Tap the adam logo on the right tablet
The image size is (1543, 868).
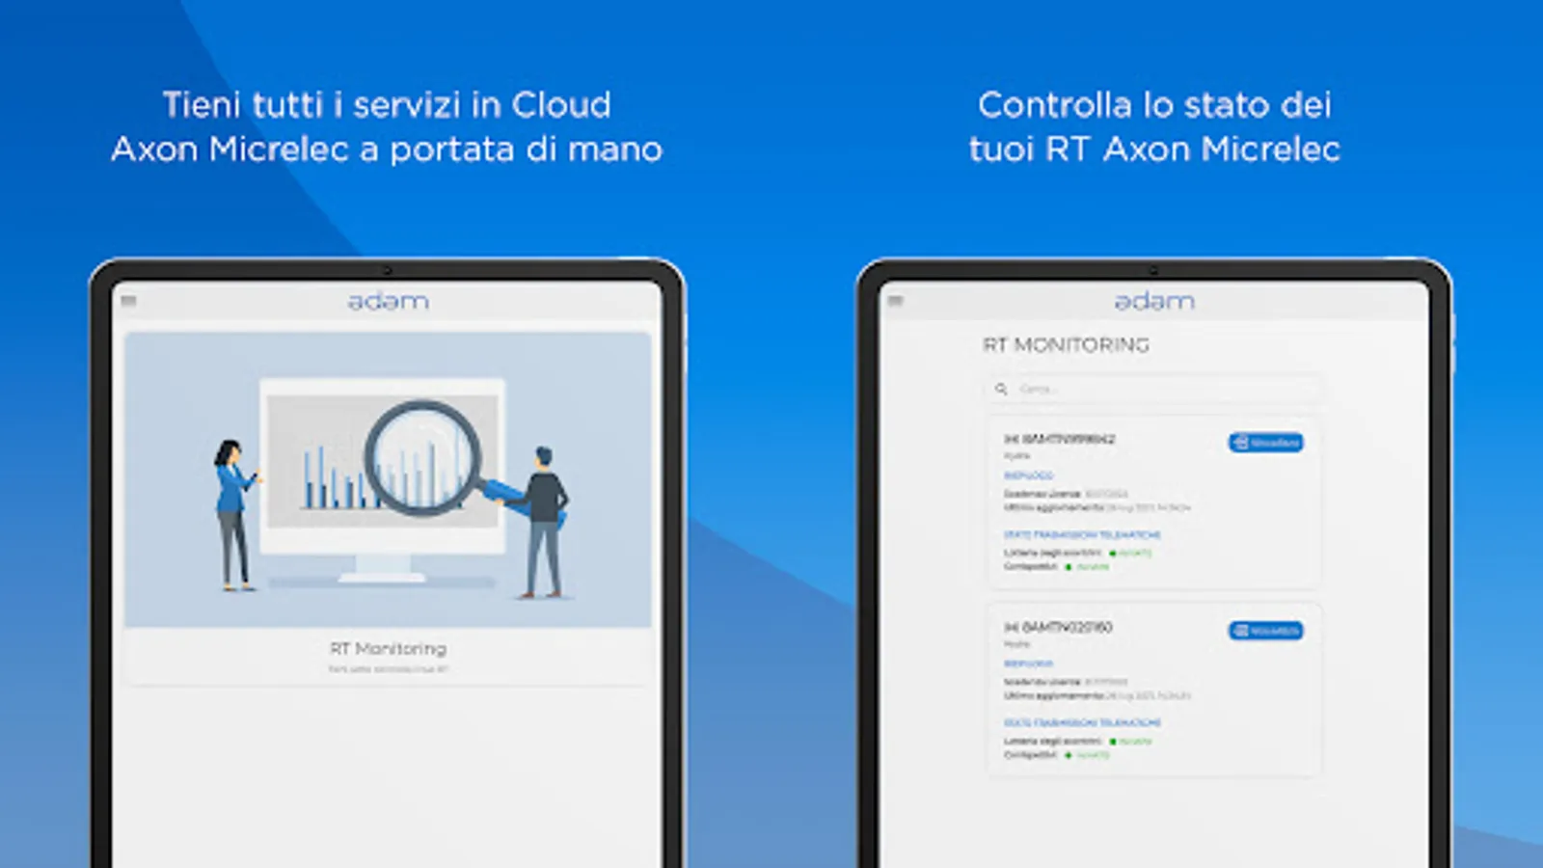[x=1154, y=301]
